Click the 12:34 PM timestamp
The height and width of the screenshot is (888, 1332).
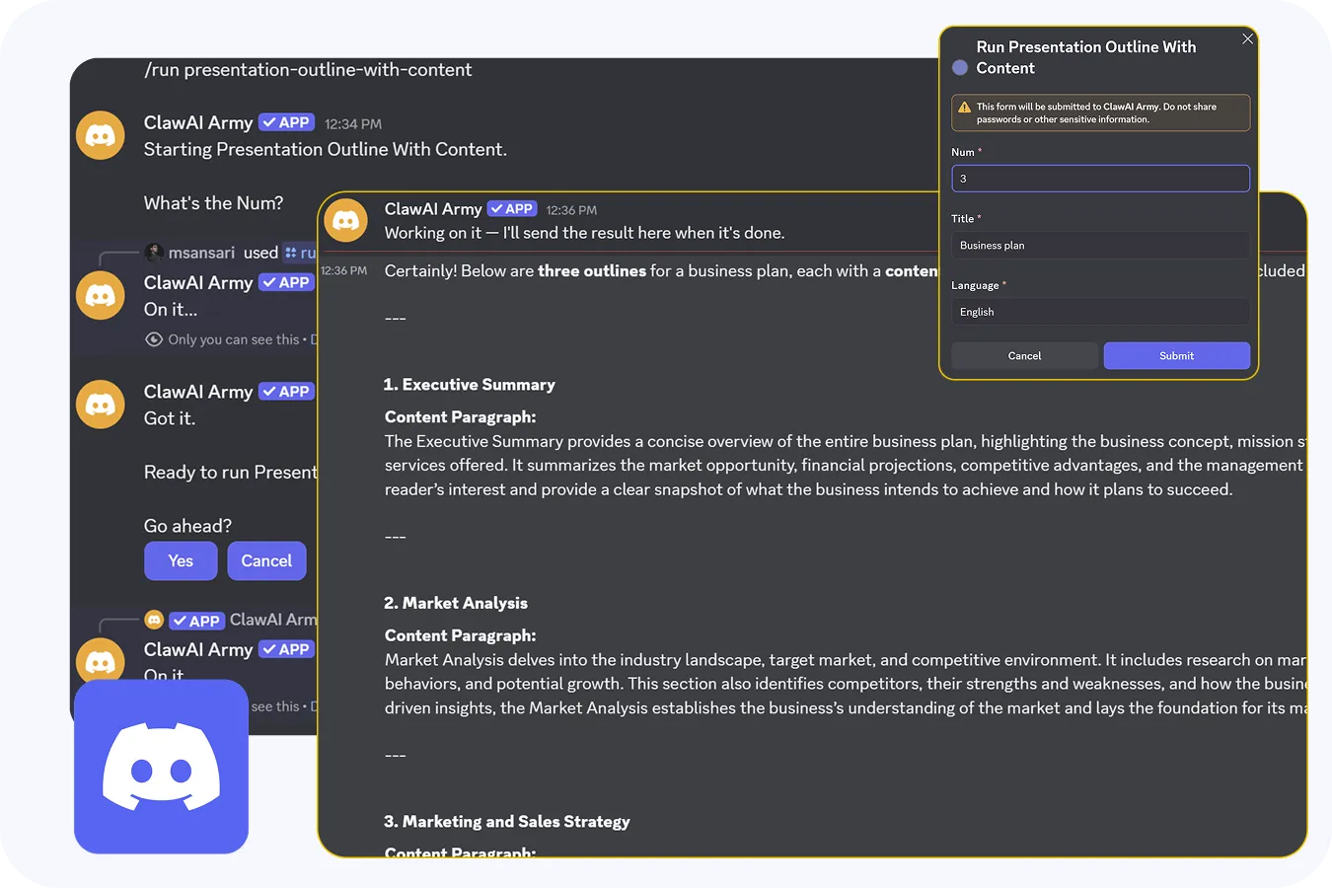353,124
